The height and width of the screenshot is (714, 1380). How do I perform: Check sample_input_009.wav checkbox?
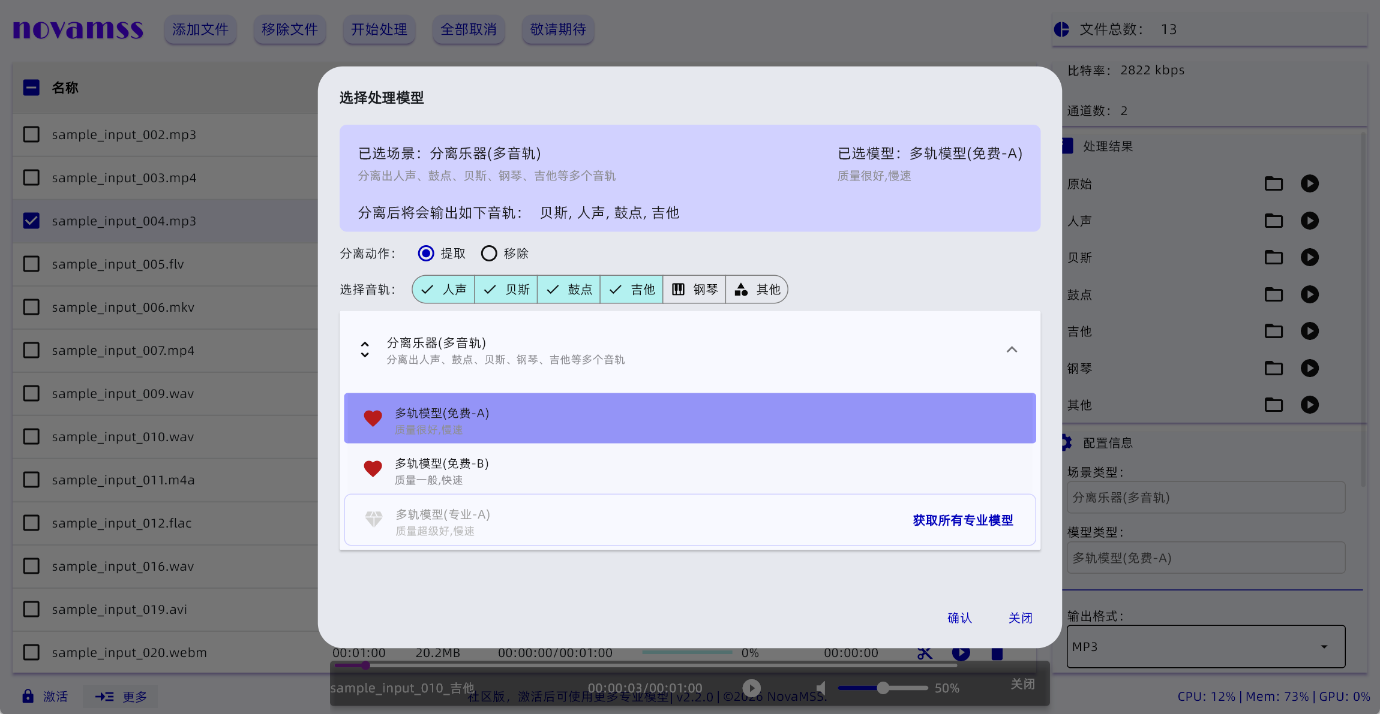pos(31,393)
